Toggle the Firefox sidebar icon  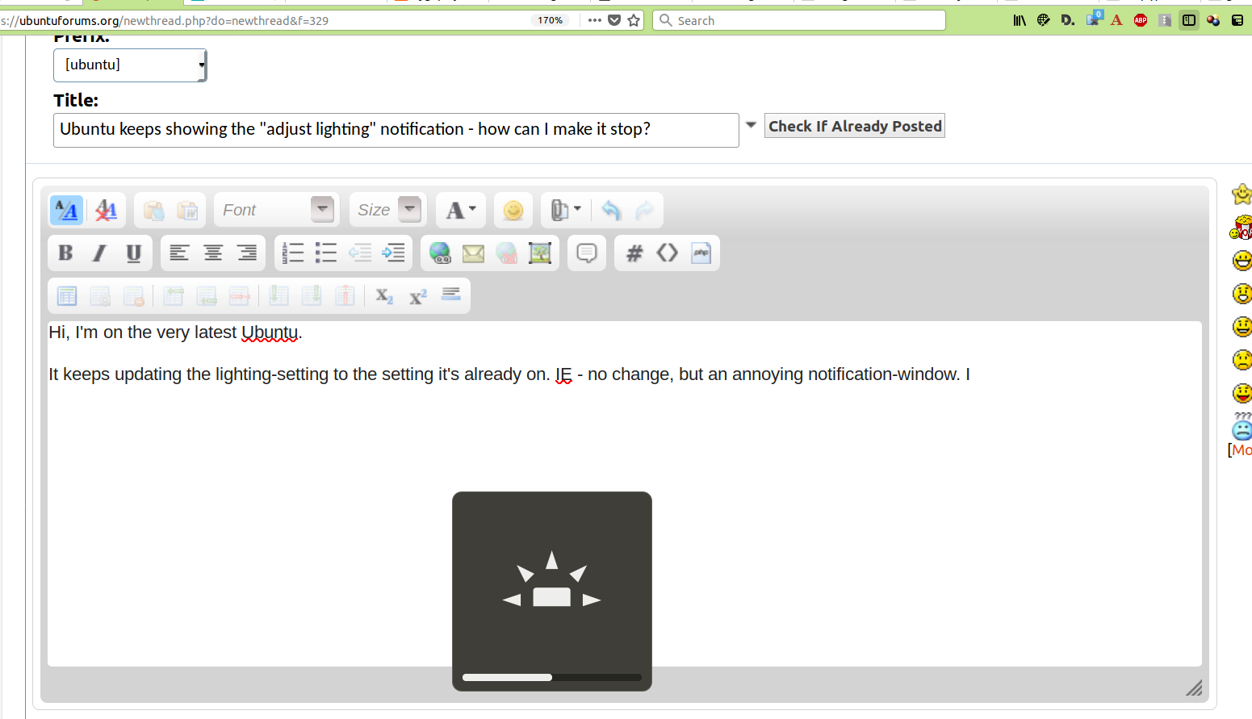(x=1189, y=20)
